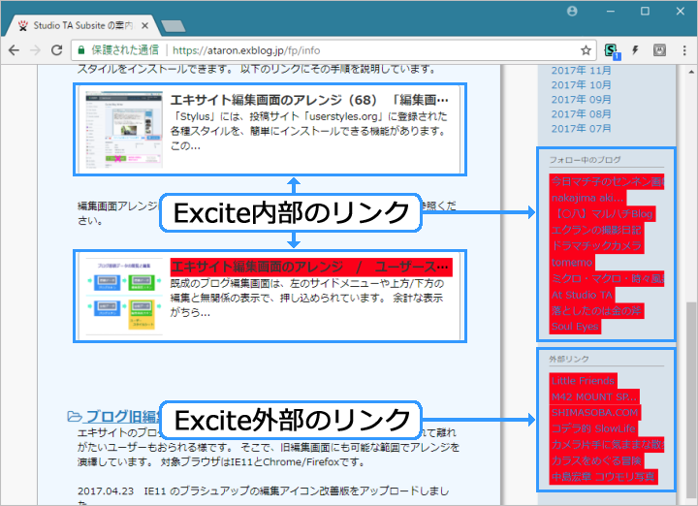Open the 今日マチ子のセンネン画 blog link
Viewport: 698px width, 506px height.
pos(607,181)
